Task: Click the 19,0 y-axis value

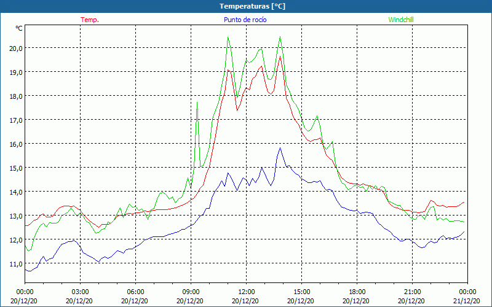Action: click(x=15, y=72)
